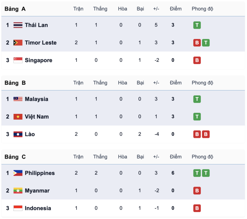Image resolution: width=247 pixels, height=219 pixels.
Task: Click the Laos flag icon
Action: click(18, 134)
